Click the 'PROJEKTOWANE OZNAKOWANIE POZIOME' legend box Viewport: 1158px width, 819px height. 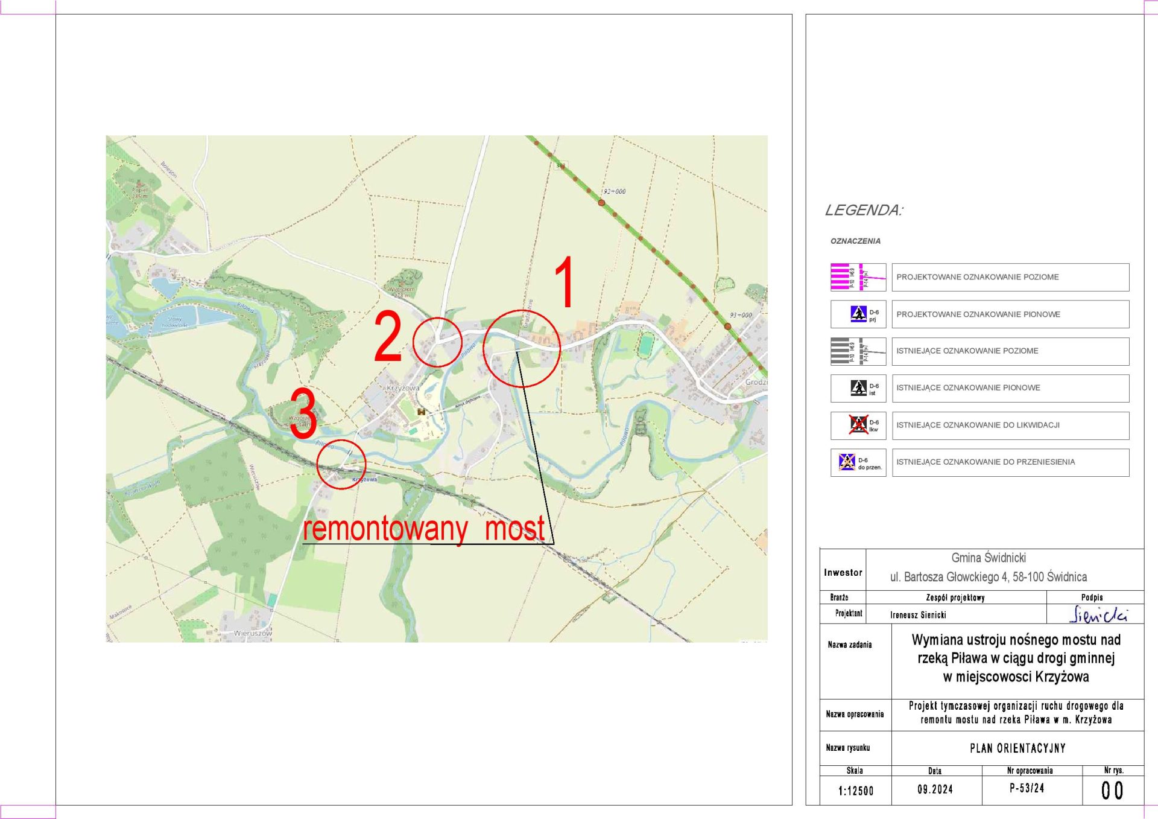[x=1010, y=277]
